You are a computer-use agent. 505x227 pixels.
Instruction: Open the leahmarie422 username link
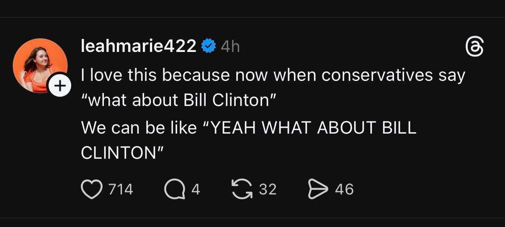coord(138,46)
